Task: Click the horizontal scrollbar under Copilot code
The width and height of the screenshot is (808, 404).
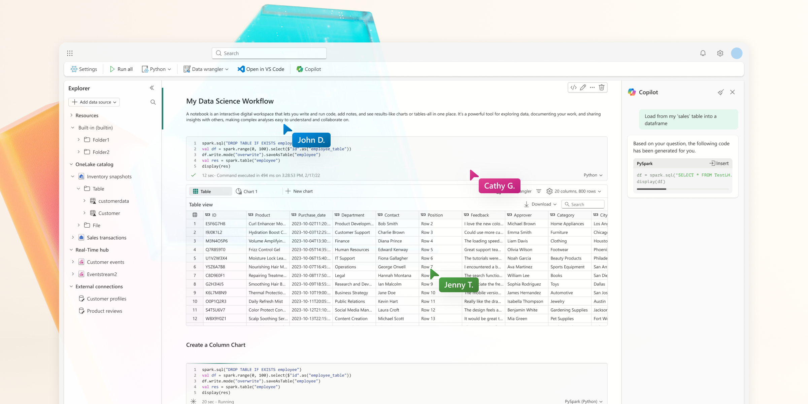Action: [651, 189]
